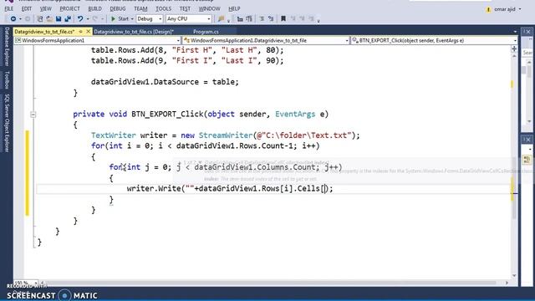The height and width of the screenshot is (301, 535).
Task: Click the New Project toolbar icon
Action: point(40,18)
